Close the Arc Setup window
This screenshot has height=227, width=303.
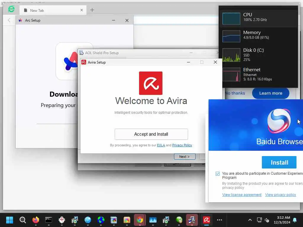127,20
